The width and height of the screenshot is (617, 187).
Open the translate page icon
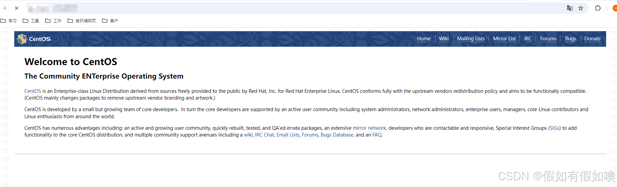(x=570, y=8)
